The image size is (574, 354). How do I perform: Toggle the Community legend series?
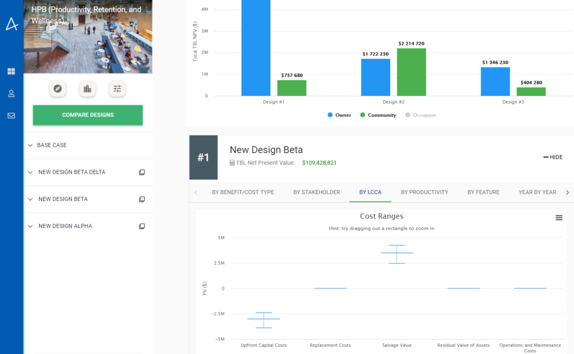click(377, 115)
